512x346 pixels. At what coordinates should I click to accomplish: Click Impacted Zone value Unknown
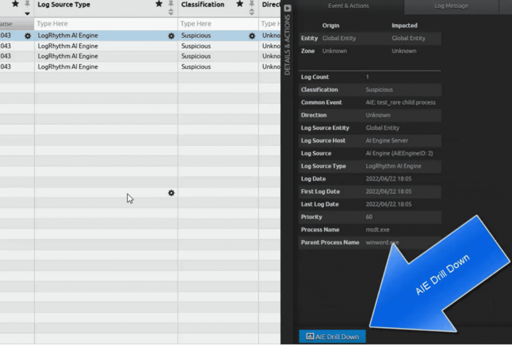click(x=404, y=51)
